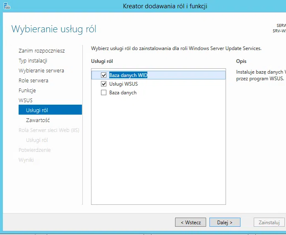This screenshot has height=235, width=286.
Task: Click the highlighted Usługi ról step under WSUS
Action: coord(37,110)
